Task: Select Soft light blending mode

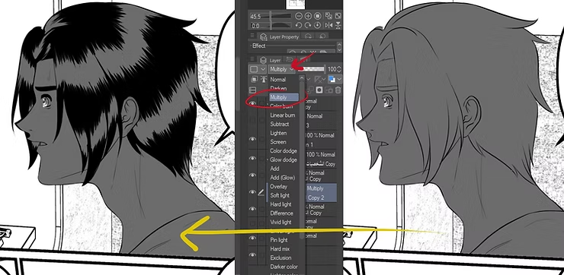Action: pos(280,195)
